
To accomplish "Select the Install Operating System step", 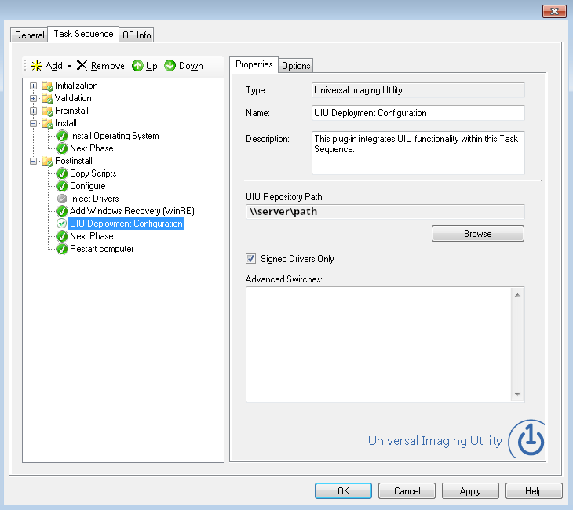I will coord(115,136).
